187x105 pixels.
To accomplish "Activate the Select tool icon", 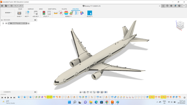I will 90,13.
